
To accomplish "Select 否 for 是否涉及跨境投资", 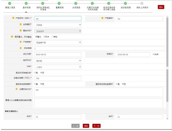I will (41, 72).
